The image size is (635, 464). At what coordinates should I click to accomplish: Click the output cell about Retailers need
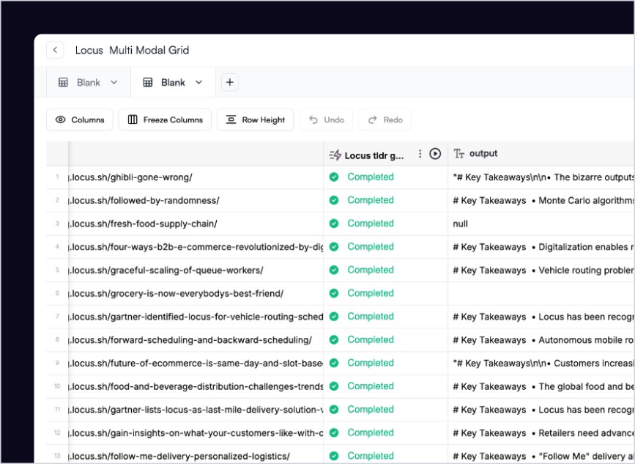coord(541,432)
